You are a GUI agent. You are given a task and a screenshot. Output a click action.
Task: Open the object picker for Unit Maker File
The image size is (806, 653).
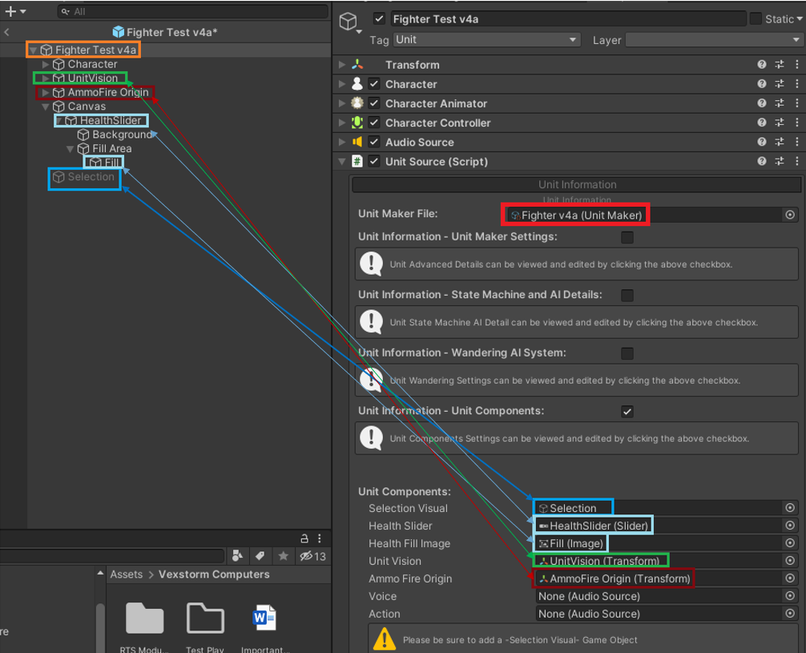click(x=789, y=214)
